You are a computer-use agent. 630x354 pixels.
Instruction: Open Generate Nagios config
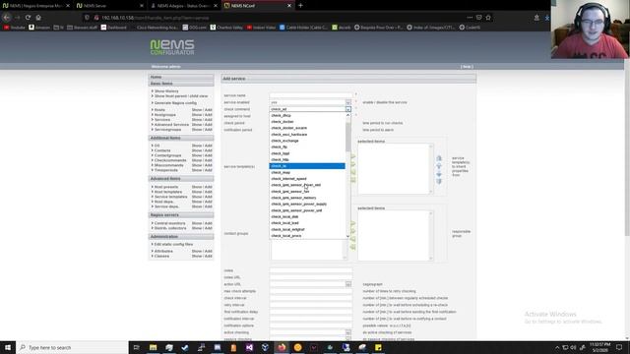tap(175, 103)
